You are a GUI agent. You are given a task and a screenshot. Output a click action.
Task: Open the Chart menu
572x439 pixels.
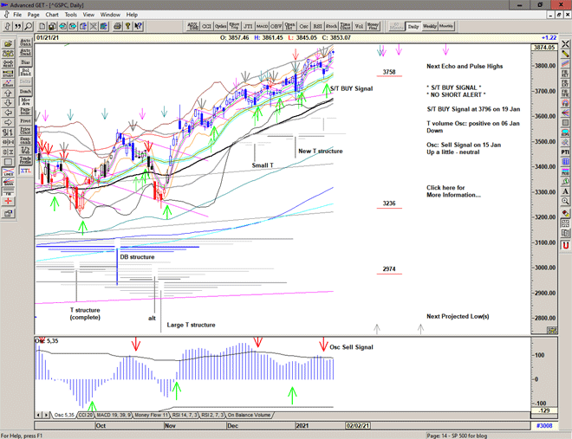[52, 15]
